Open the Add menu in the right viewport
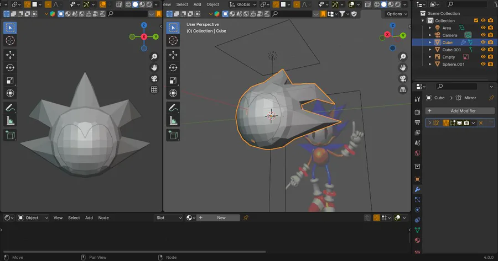This screenshot has height=261, width=498. point(197,4)
